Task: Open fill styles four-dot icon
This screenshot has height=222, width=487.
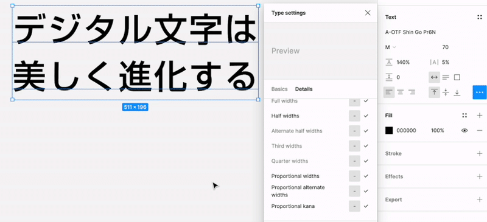Action: (464, 116)
